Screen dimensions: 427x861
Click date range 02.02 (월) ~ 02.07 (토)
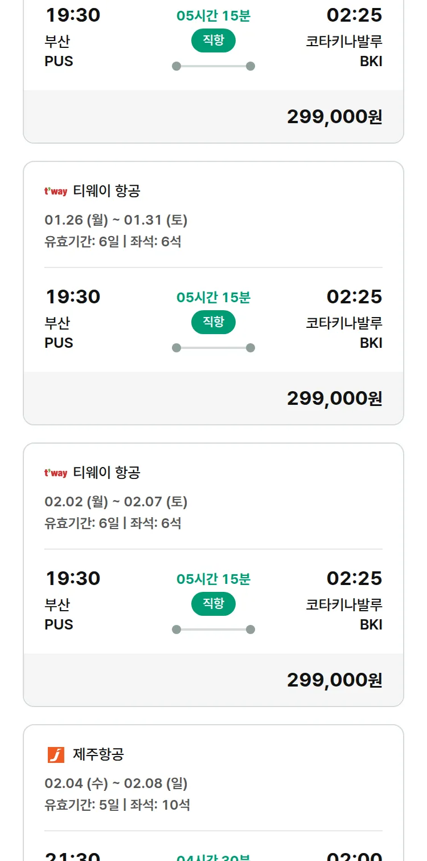[x=116, y=502]
